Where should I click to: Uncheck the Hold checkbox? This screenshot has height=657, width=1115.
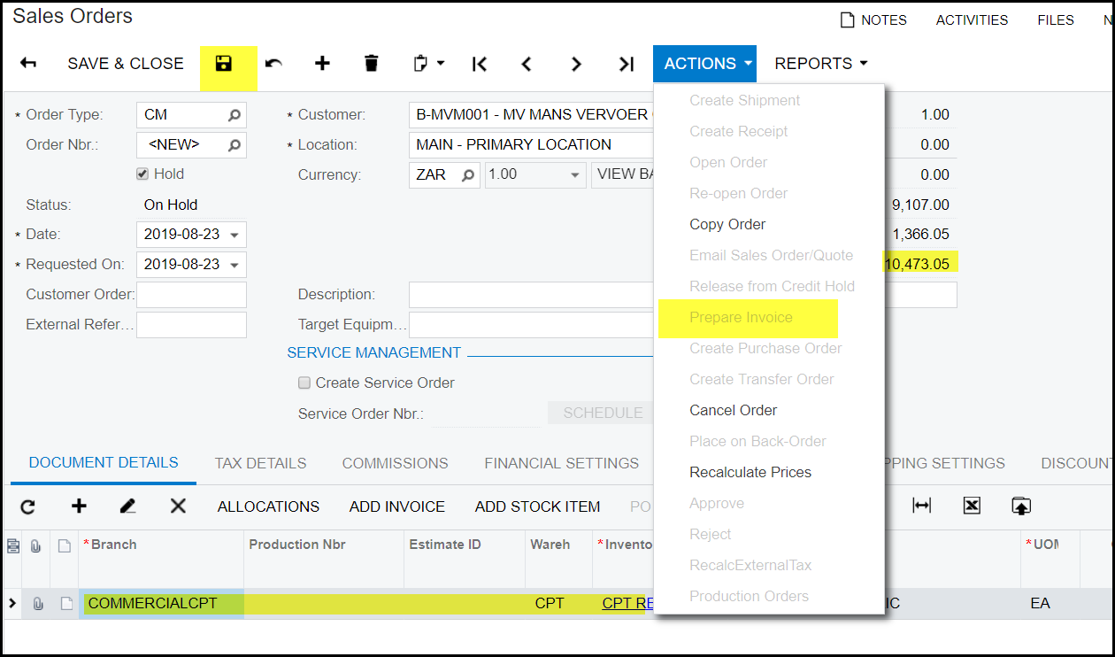(142, 174)
